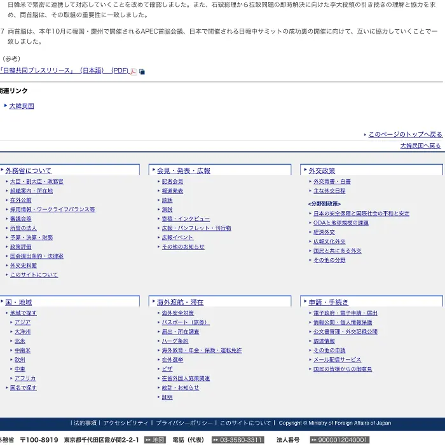Select アジア region link
This screenshot has height=445, width=445.
(x=22, y=323)
